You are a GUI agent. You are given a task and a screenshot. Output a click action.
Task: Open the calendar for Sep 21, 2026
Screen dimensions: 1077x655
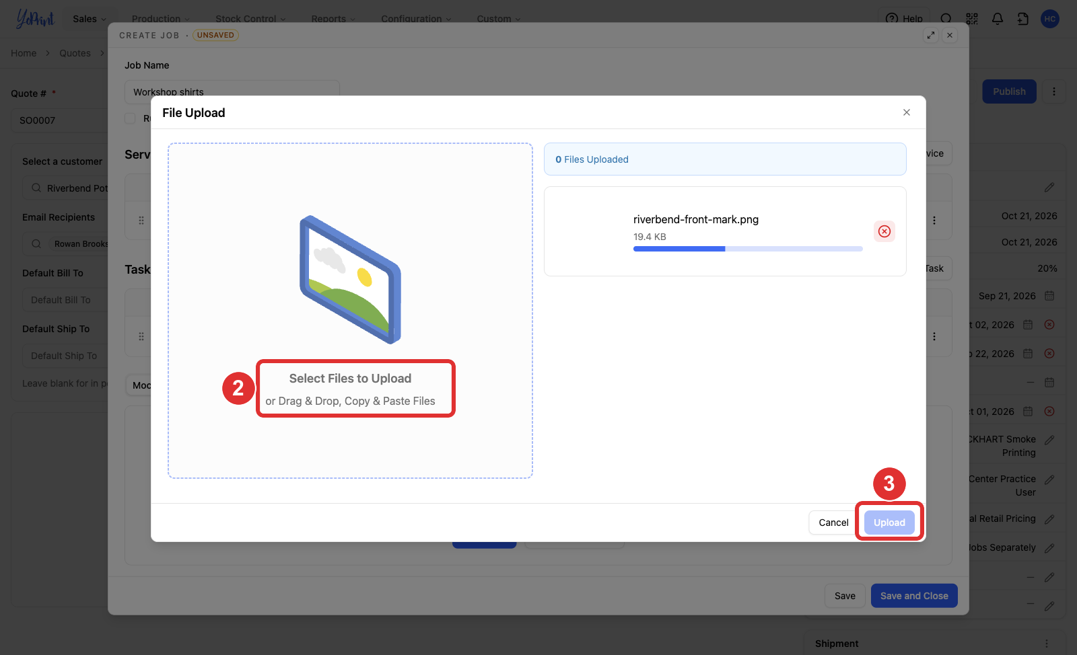point(1049,296)
